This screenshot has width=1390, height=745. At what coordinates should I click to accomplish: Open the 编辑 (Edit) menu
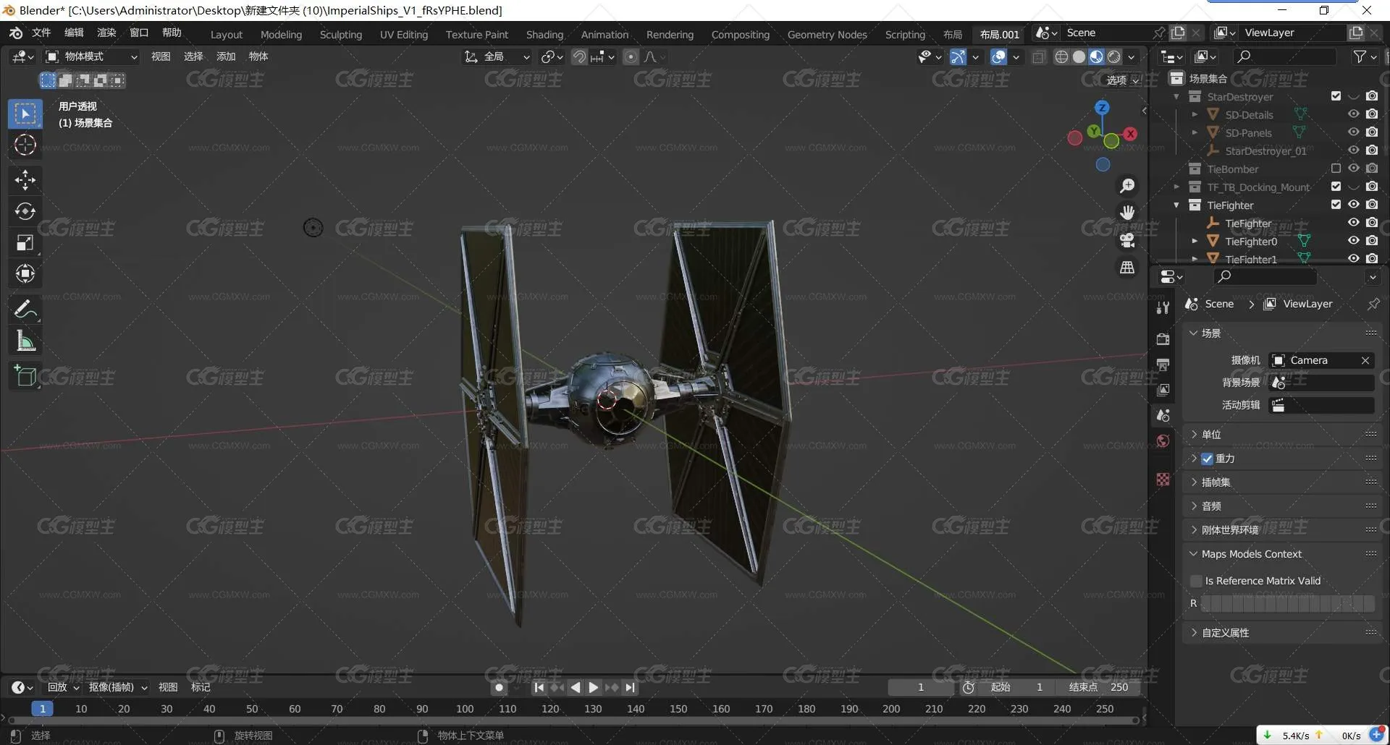tap(74, 33)
